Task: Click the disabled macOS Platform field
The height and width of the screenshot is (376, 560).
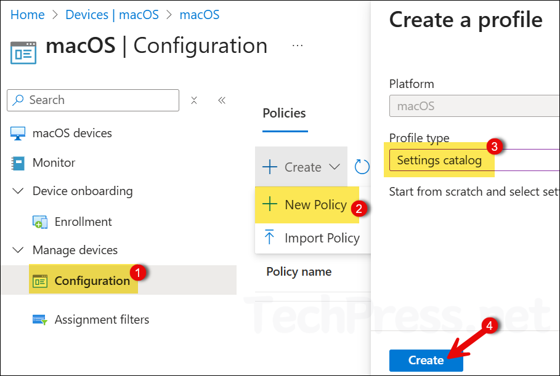Action: 474,106
